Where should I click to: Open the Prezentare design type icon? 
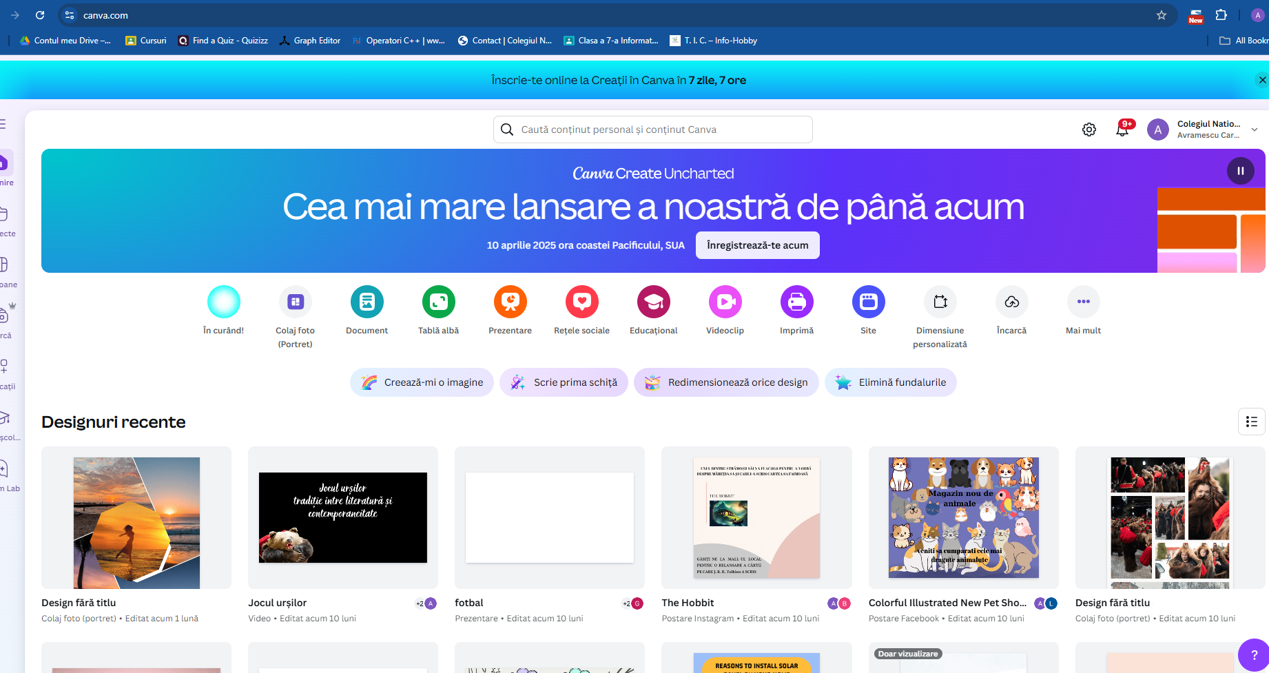tap(510, 302)
